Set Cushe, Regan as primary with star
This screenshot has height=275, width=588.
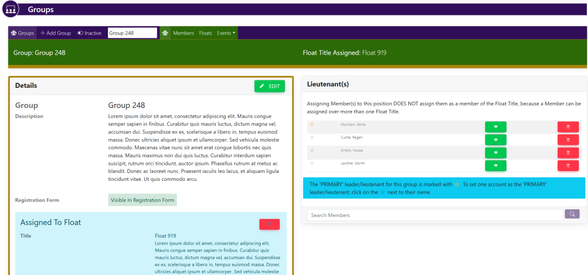(312, 138)
